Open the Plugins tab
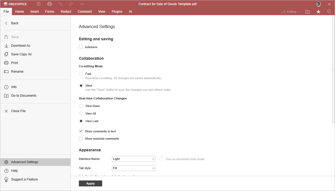 117,12
